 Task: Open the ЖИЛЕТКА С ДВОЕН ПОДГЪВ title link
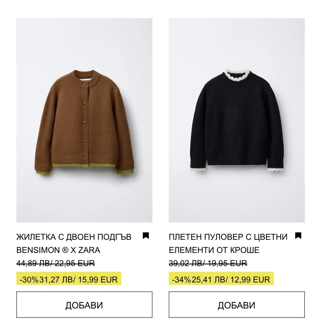[74, 237]
